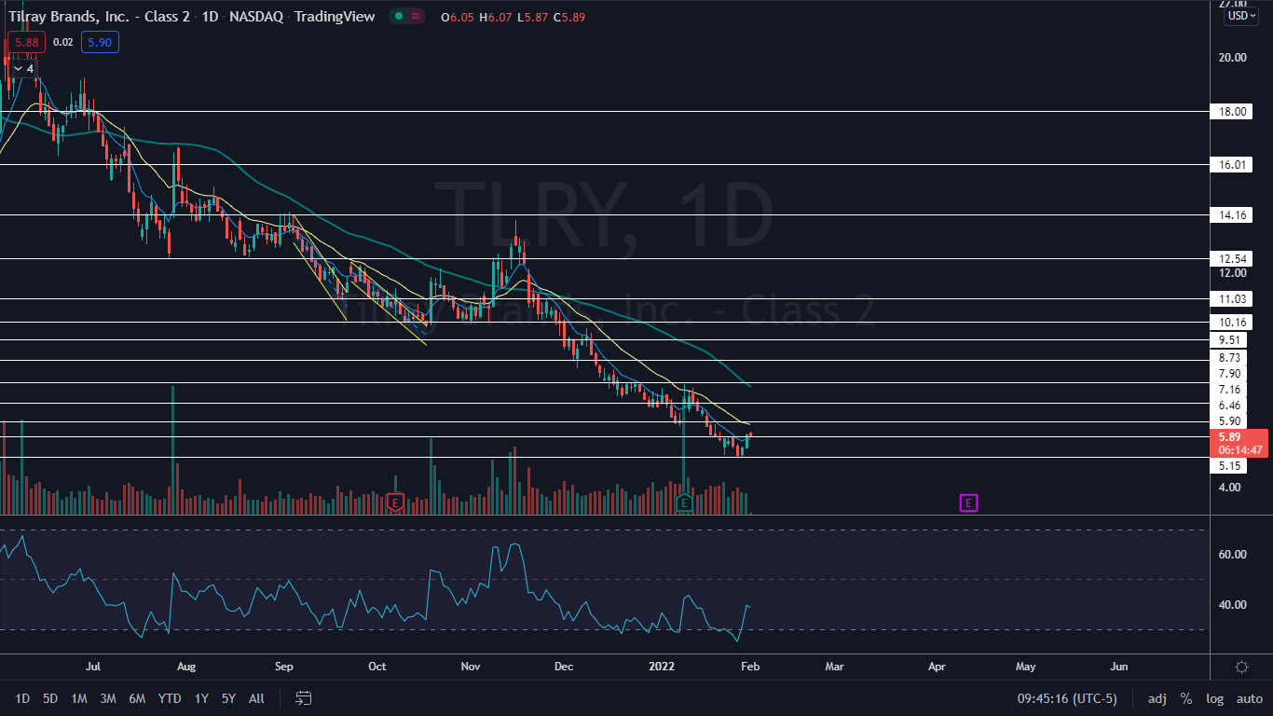This screenshot has width=1273, height=716.
Task: Click the 9.51 price level label
Action: click(x=1229, y=340)
